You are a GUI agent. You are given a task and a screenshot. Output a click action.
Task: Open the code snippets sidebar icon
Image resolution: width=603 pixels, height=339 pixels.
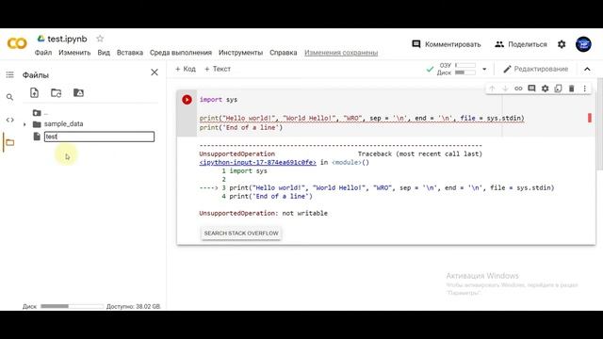click(x=10, y=120)
